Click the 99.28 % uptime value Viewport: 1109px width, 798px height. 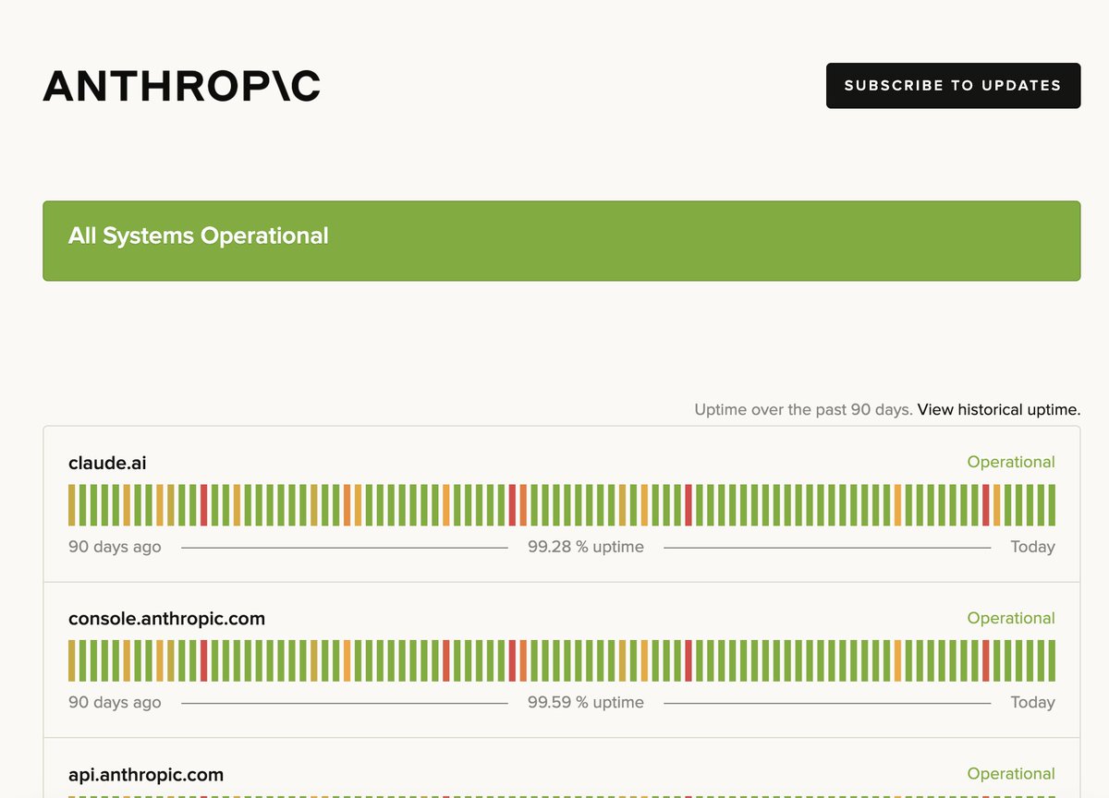point(586,547)
